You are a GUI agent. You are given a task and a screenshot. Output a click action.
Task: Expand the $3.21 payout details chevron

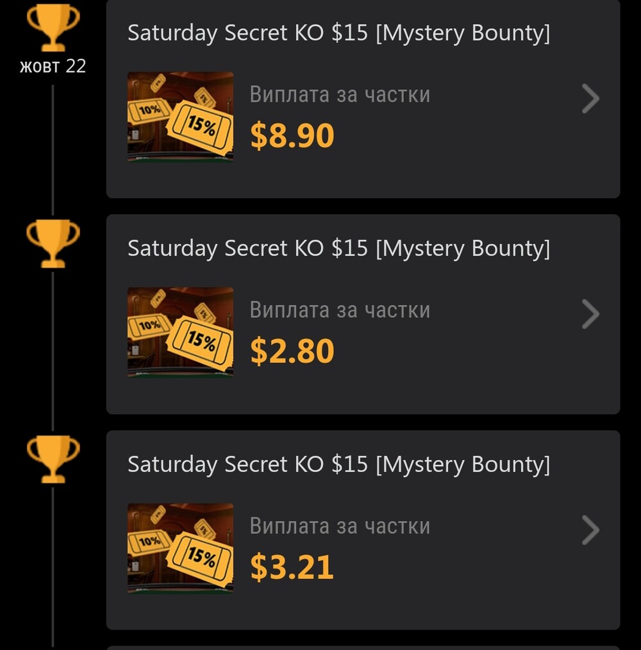tap(590, 530)
